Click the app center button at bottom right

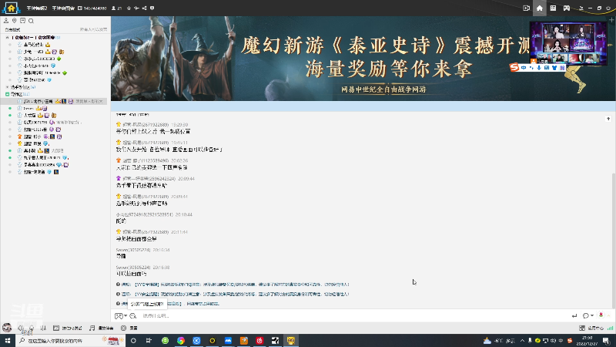click(591, 328)
